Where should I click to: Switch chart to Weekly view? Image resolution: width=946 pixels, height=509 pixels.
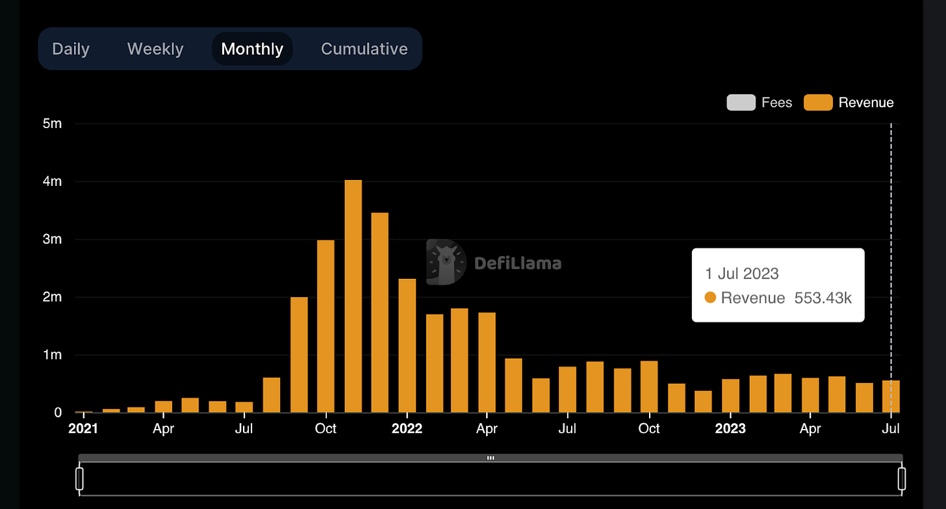[155, 49]
